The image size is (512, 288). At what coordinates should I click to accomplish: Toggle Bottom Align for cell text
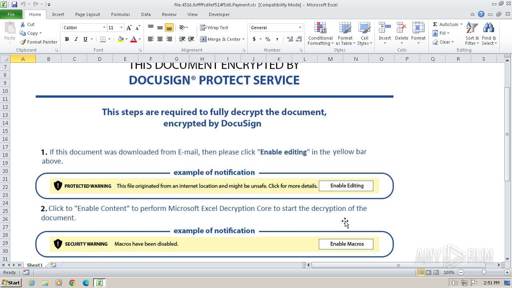point(169,28)
